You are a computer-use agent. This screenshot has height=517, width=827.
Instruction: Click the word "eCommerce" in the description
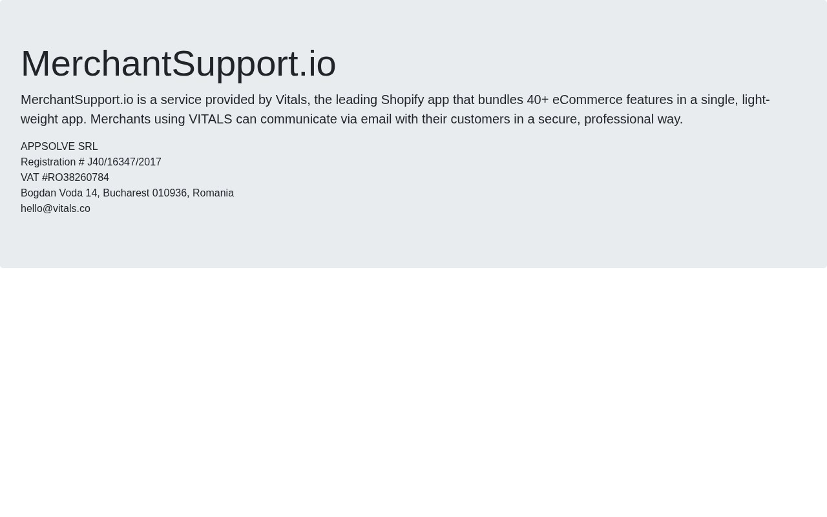(x=587, y=100)
